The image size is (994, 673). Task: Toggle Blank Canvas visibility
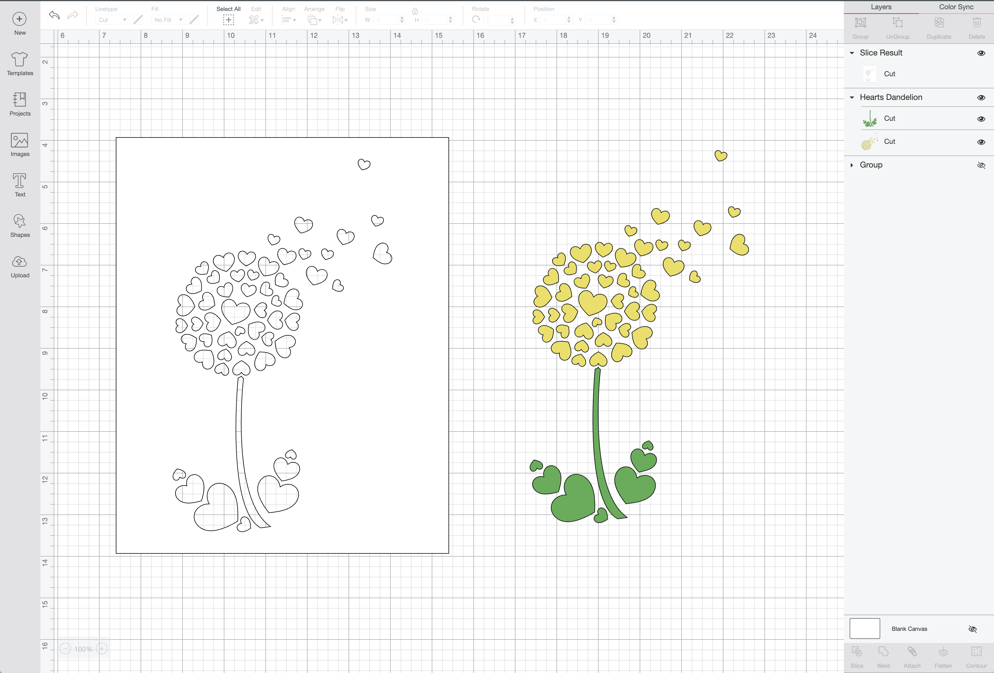click(972, 629)
